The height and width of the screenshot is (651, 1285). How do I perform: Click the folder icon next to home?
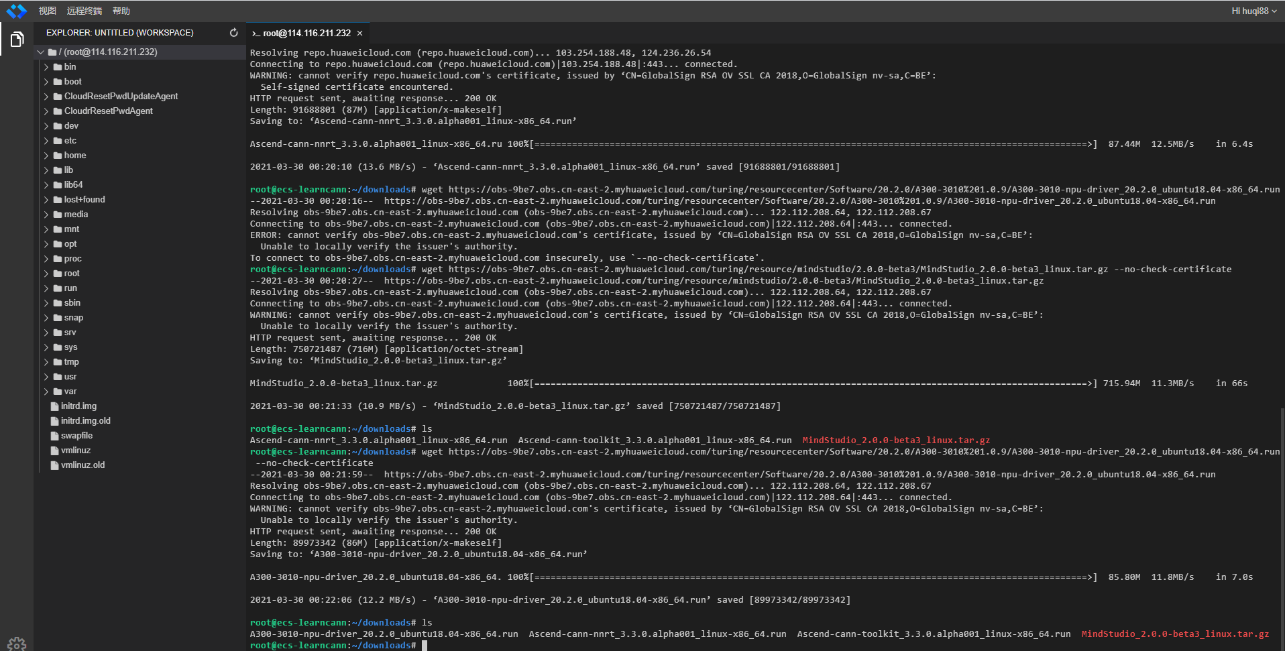point(58,156)
